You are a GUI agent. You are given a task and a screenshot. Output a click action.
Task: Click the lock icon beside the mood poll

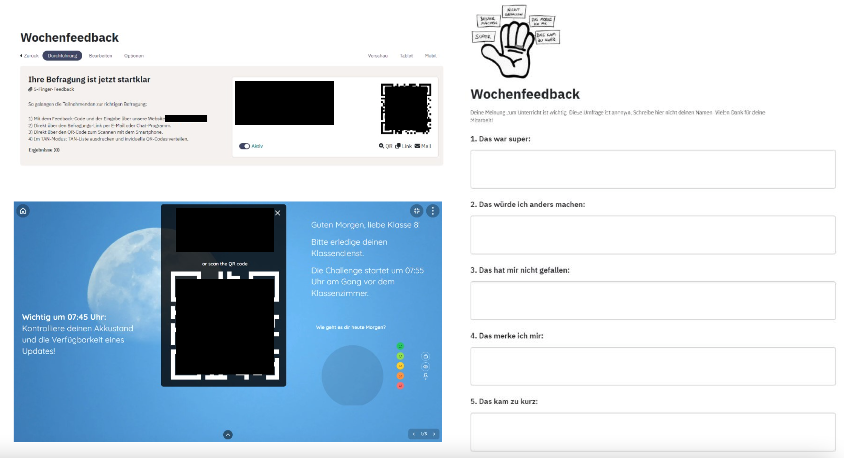pyautogui.click(x=426, y=356)
